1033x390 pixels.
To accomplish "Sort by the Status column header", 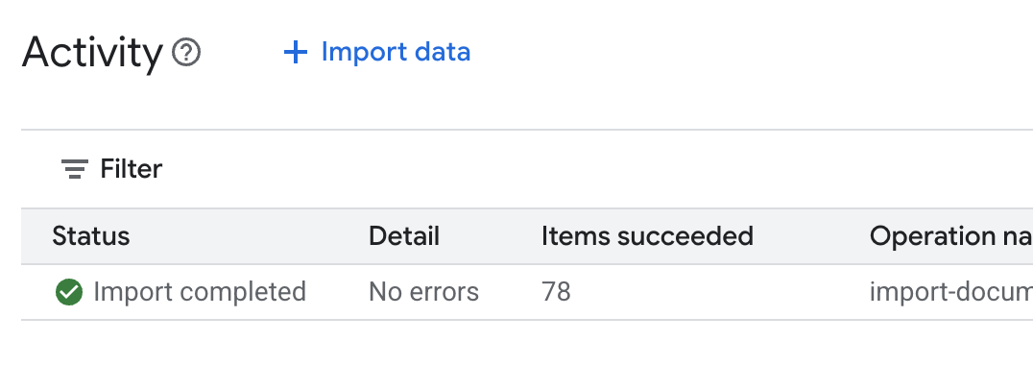I will (x=91, y=236).
